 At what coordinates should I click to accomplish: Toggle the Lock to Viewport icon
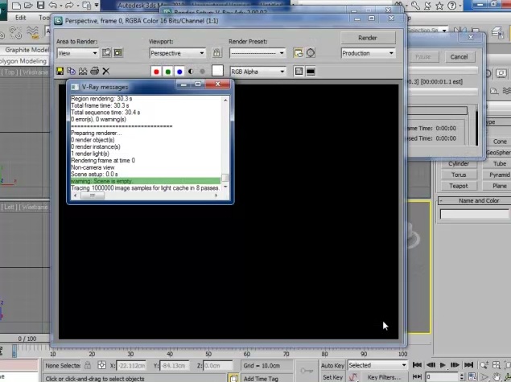click(x=216, y=53)
